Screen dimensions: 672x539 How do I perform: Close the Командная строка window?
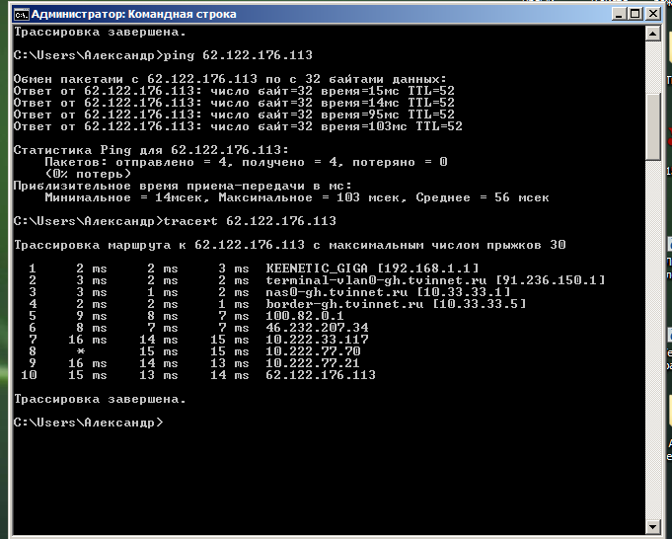[651, 14]
